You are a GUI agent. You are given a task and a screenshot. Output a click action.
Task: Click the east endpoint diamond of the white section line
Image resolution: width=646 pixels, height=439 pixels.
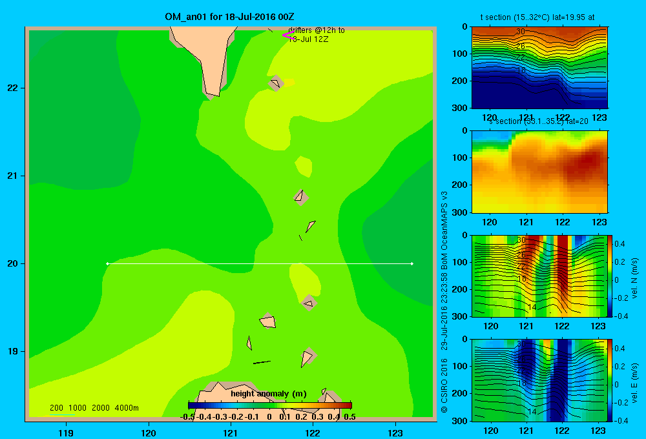[412, 263]
